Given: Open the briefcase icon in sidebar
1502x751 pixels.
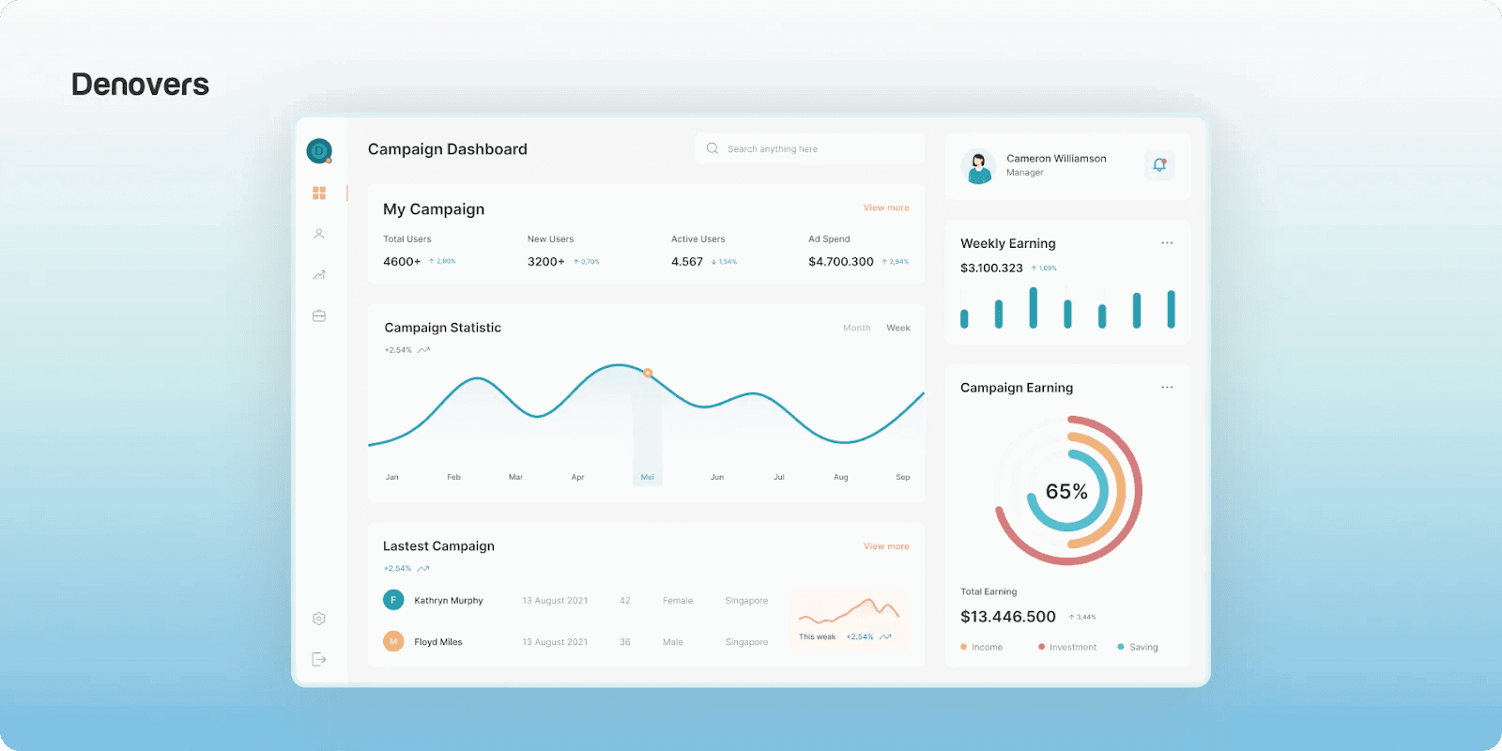Looking at the screenshot, I should tap(319, 316).
